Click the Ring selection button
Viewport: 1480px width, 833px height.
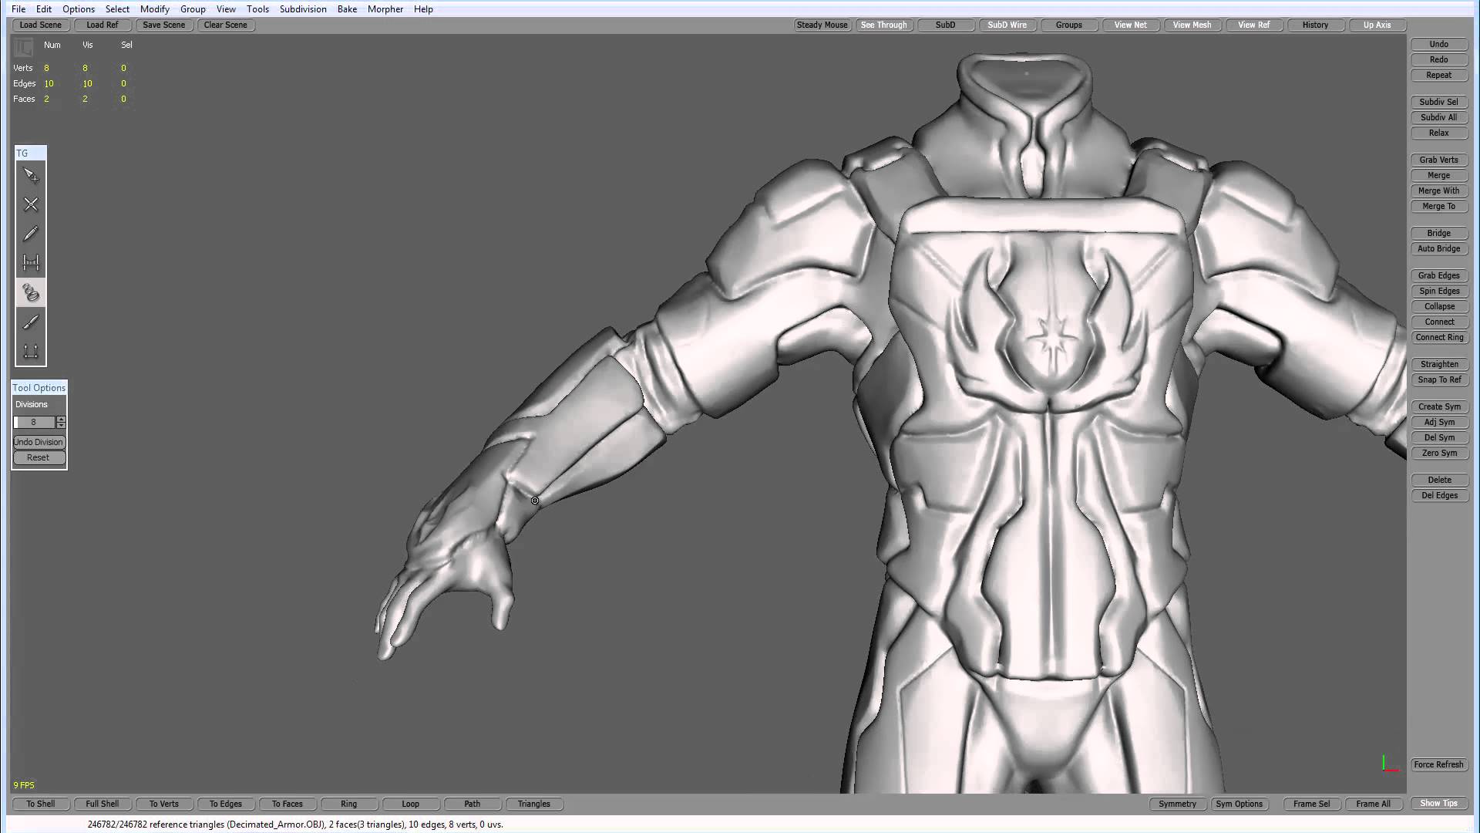tap(348, 804)
